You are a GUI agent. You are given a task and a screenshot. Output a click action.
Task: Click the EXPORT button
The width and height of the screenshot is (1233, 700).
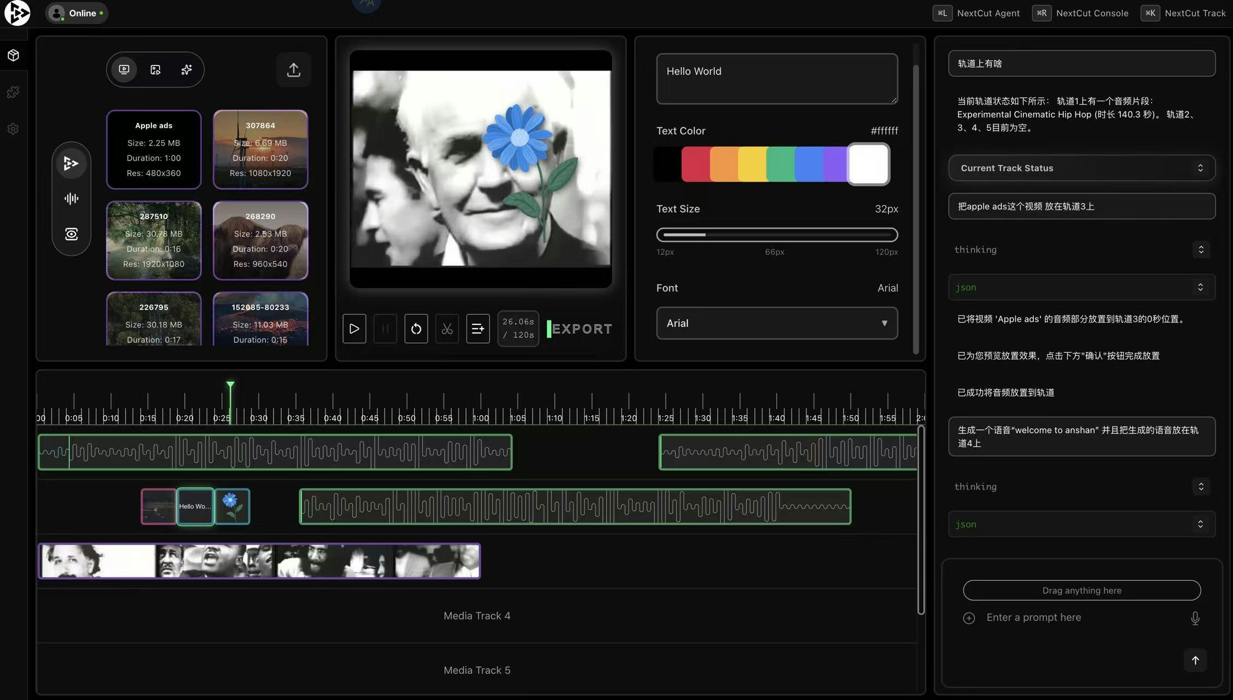pyautogui.click(x=581, y=329)
